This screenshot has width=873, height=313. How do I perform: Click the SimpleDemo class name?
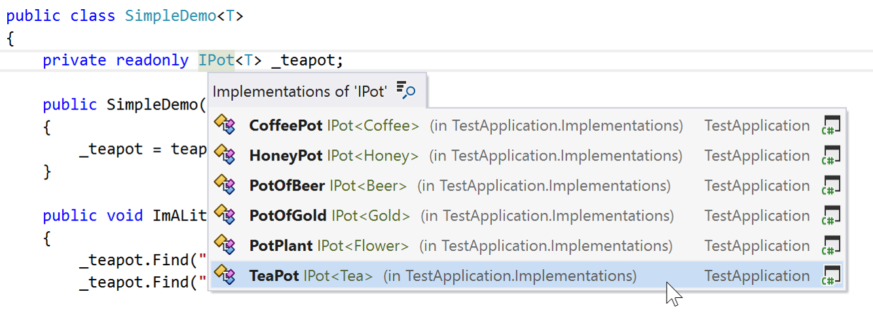(x=170, y=16)
